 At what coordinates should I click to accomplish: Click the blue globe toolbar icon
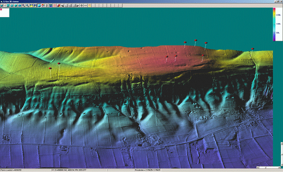click(x=16, y=6)
